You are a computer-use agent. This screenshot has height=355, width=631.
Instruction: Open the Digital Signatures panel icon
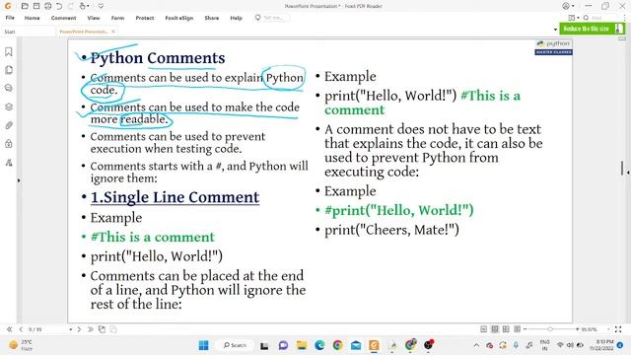[9, 162]
